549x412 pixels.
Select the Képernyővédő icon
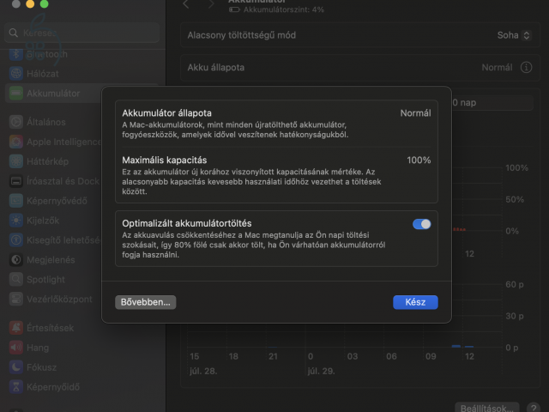[16, 201]
